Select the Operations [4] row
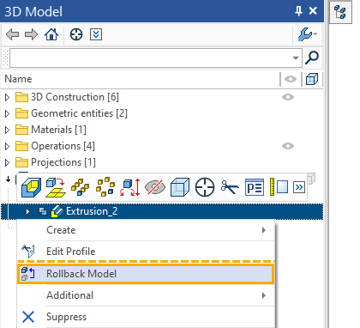Image resolution: width=360 pixels, height=328 pixels. (x=162, y=146)
